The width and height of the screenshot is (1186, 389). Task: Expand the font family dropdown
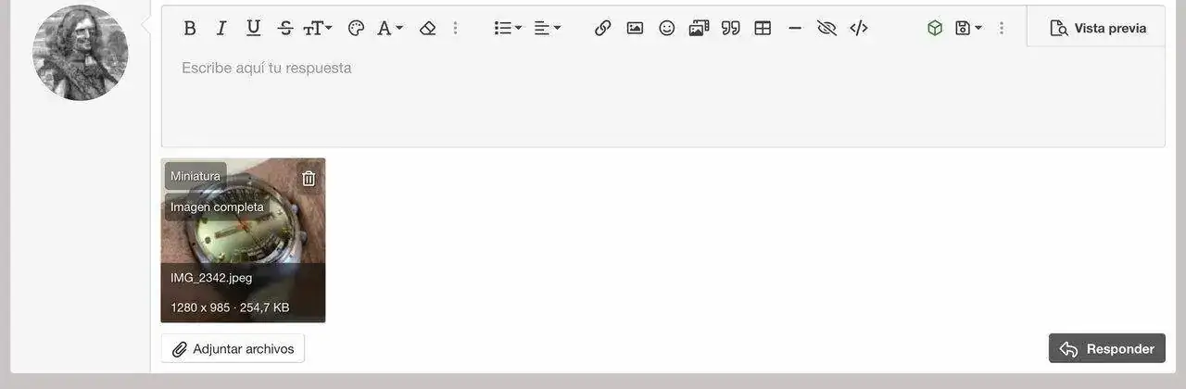(390, 28)
